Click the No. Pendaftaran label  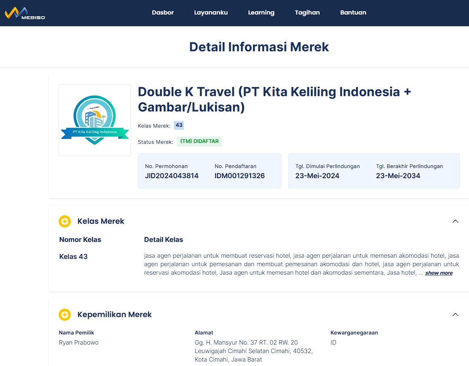click(235, 166)
